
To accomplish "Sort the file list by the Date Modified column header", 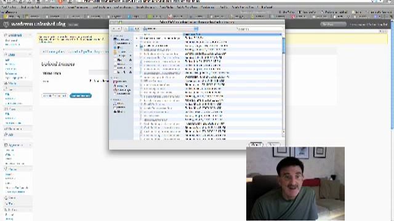I will pyautogui.click(x=232, y=34).
